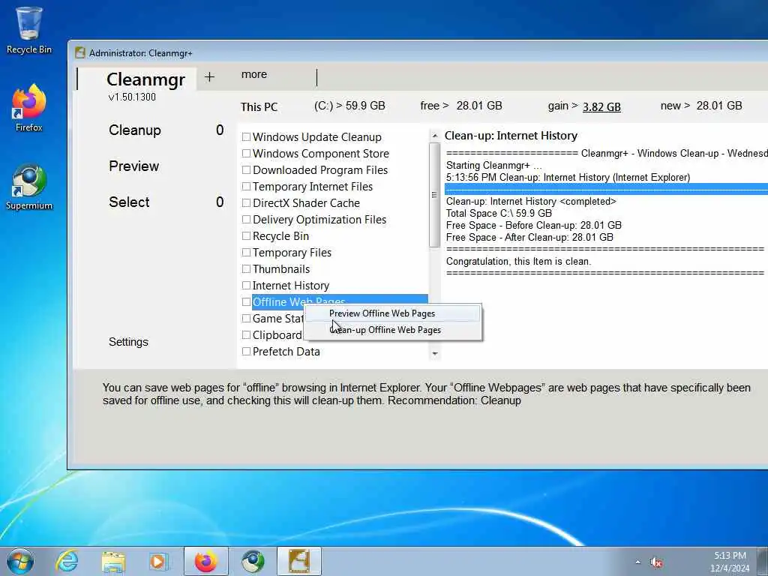Viewport: 768px width, 576px height.
Task: Click the 'Clean-up: Internet History' heading
Action: pyautogui.click(x=511, y=136)
